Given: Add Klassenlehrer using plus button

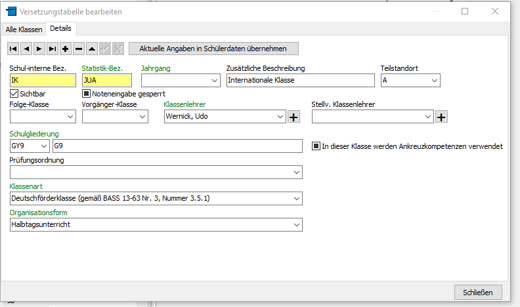Looking at the screenshot, I should [x=293, y=117].
